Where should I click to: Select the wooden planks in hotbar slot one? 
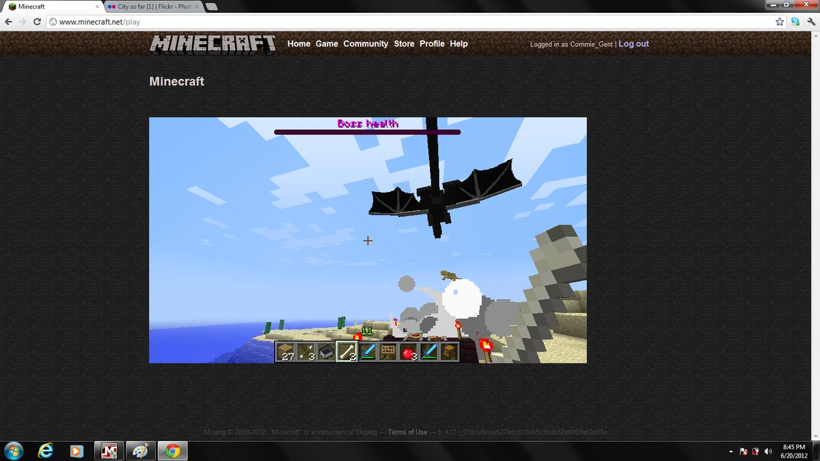tap(287, 352)
